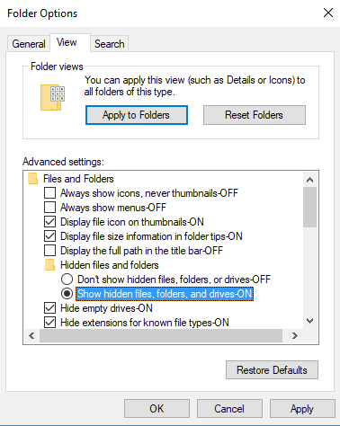The image size is (340, 426).
Task: Switch to the General tab
Action: (29, 44)
